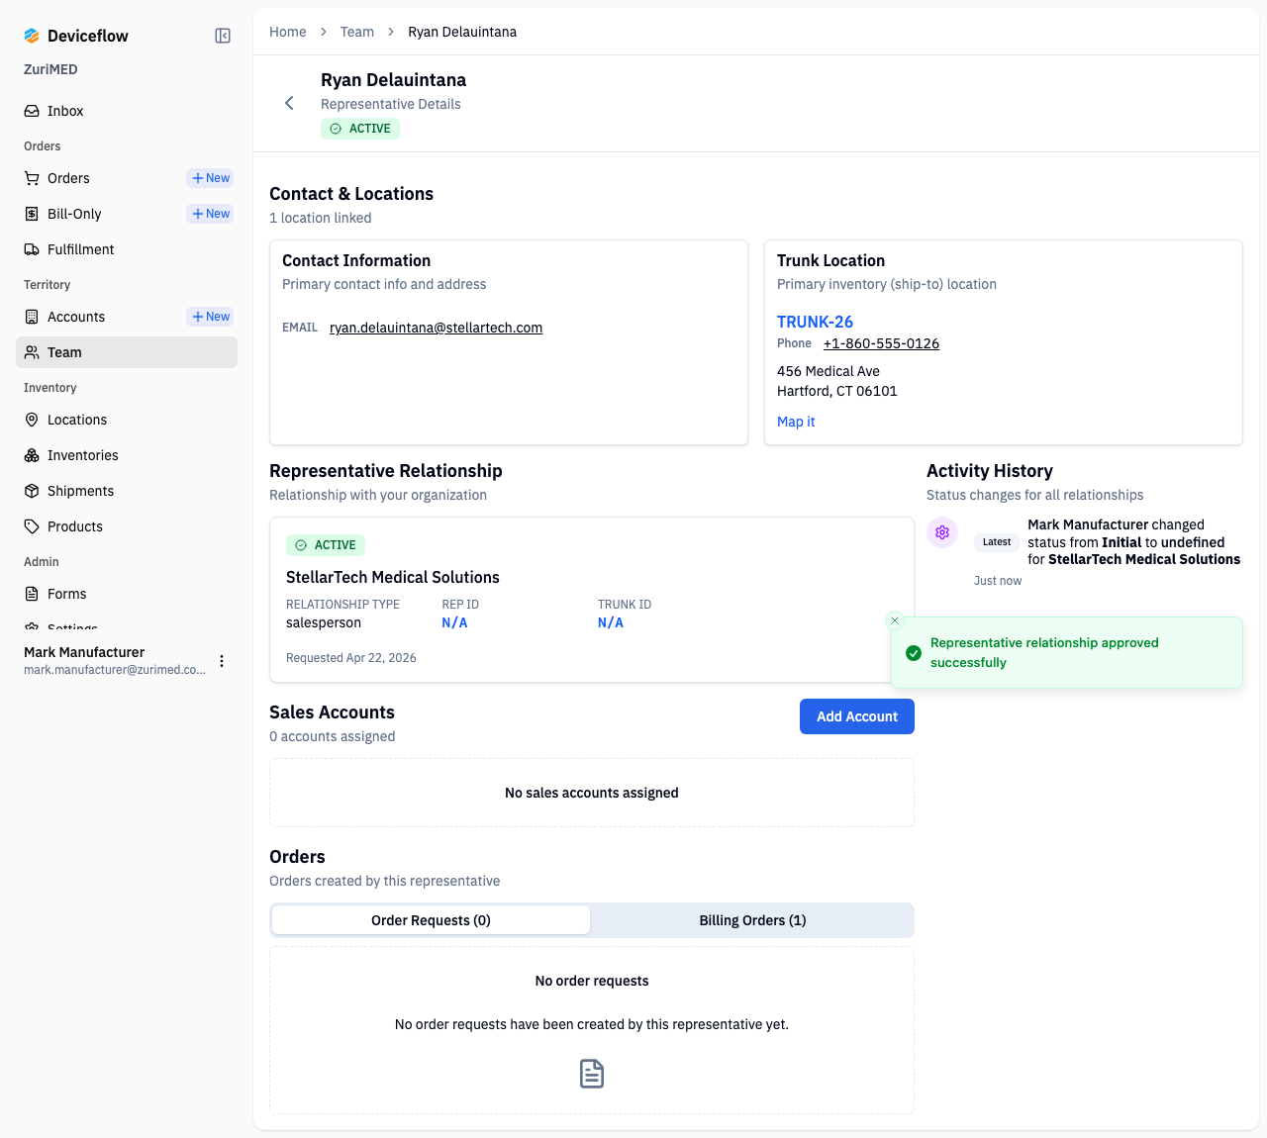Click TRUNK ID N/A value

click(611, 622)
